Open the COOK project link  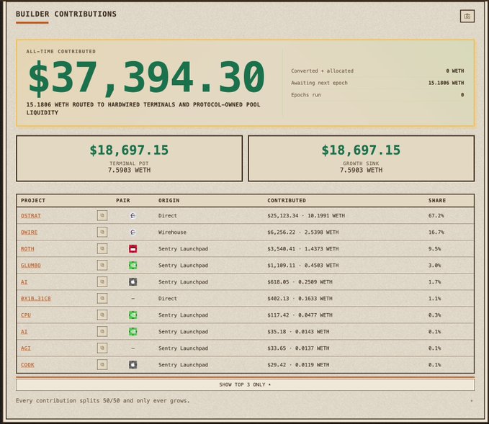[x=27, y=364]
